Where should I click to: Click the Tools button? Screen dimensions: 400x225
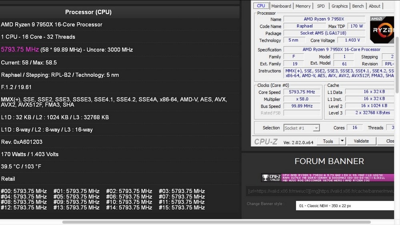[328, 141]
